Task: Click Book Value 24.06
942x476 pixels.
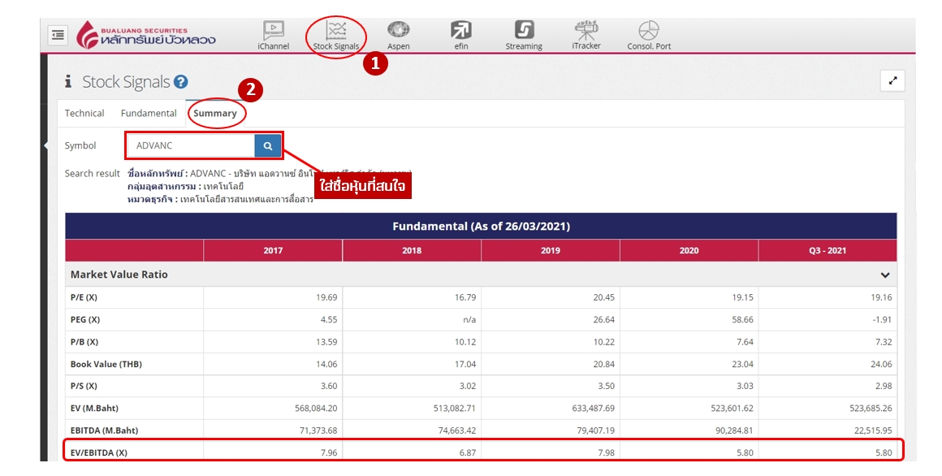Action: 881,364
